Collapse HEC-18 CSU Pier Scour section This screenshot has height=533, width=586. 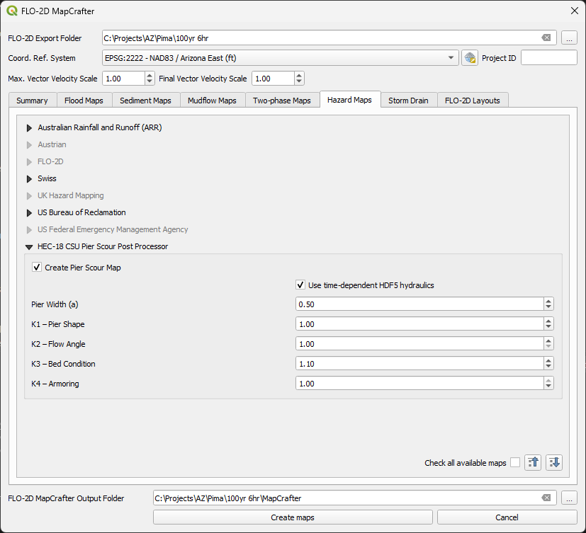tap(30, 247)
